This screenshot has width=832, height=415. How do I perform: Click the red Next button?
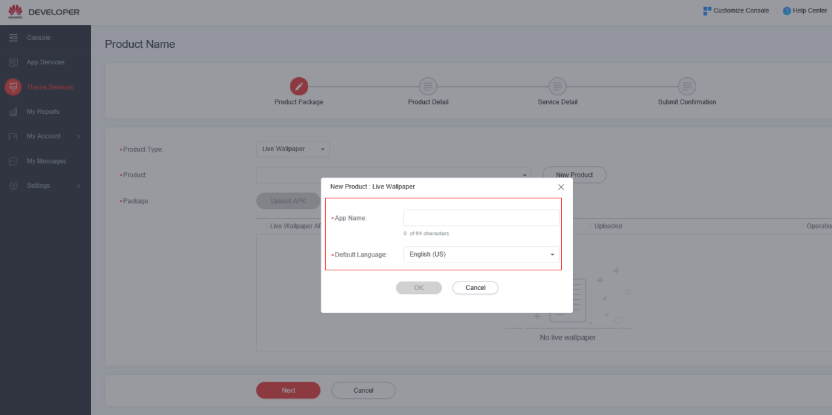pos(288,390)
